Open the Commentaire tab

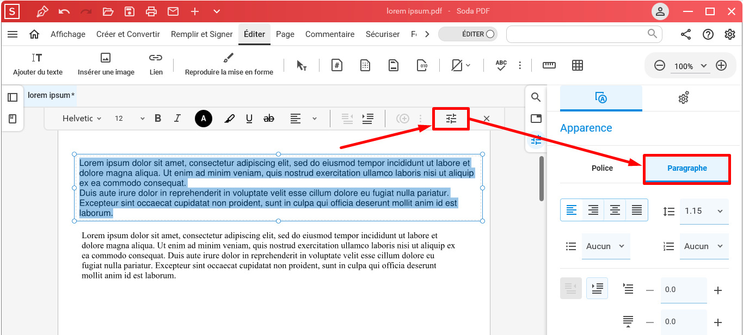pos(330,34)
